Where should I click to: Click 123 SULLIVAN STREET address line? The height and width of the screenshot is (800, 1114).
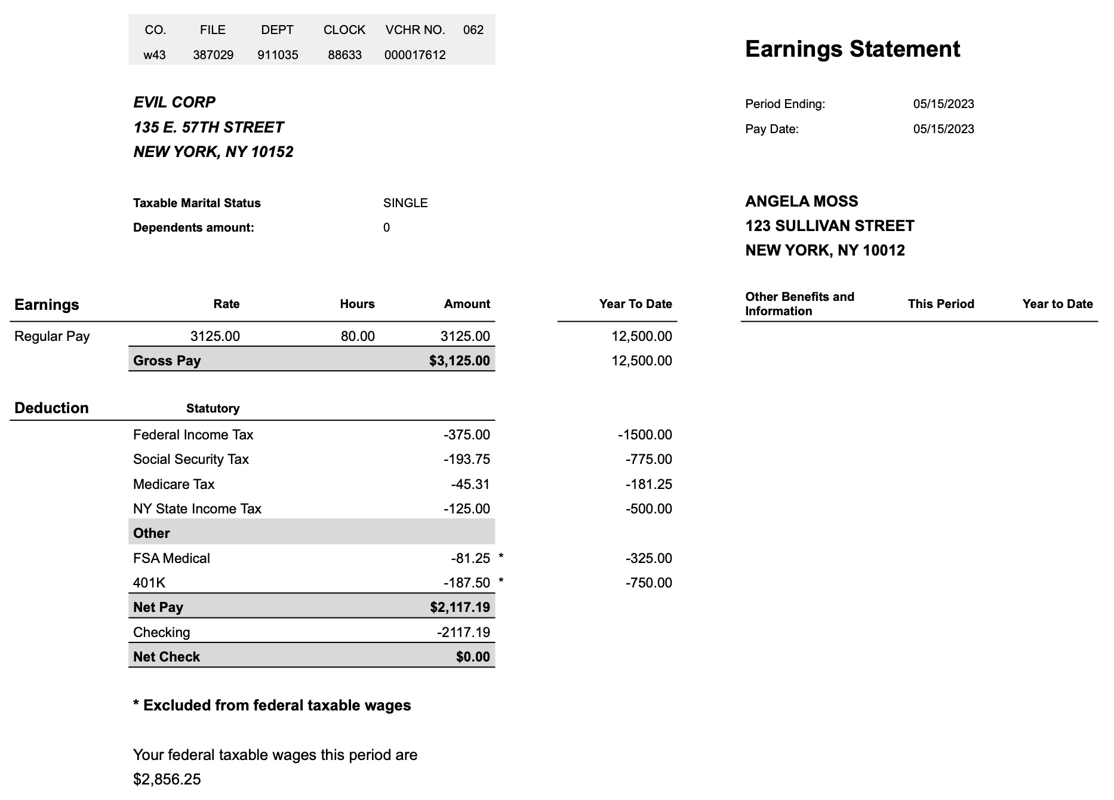point(830,226)
